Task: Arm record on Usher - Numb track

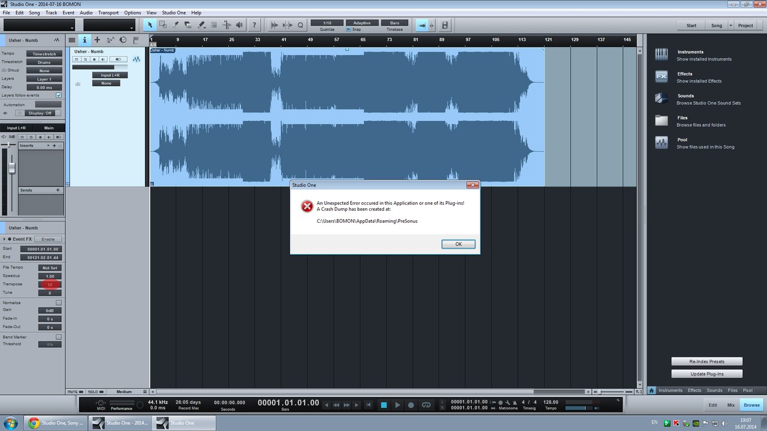Action: [x=94, y=59]
